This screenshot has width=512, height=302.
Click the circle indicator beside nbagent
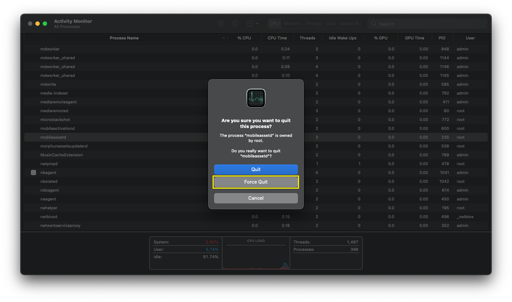coord(33,172)
